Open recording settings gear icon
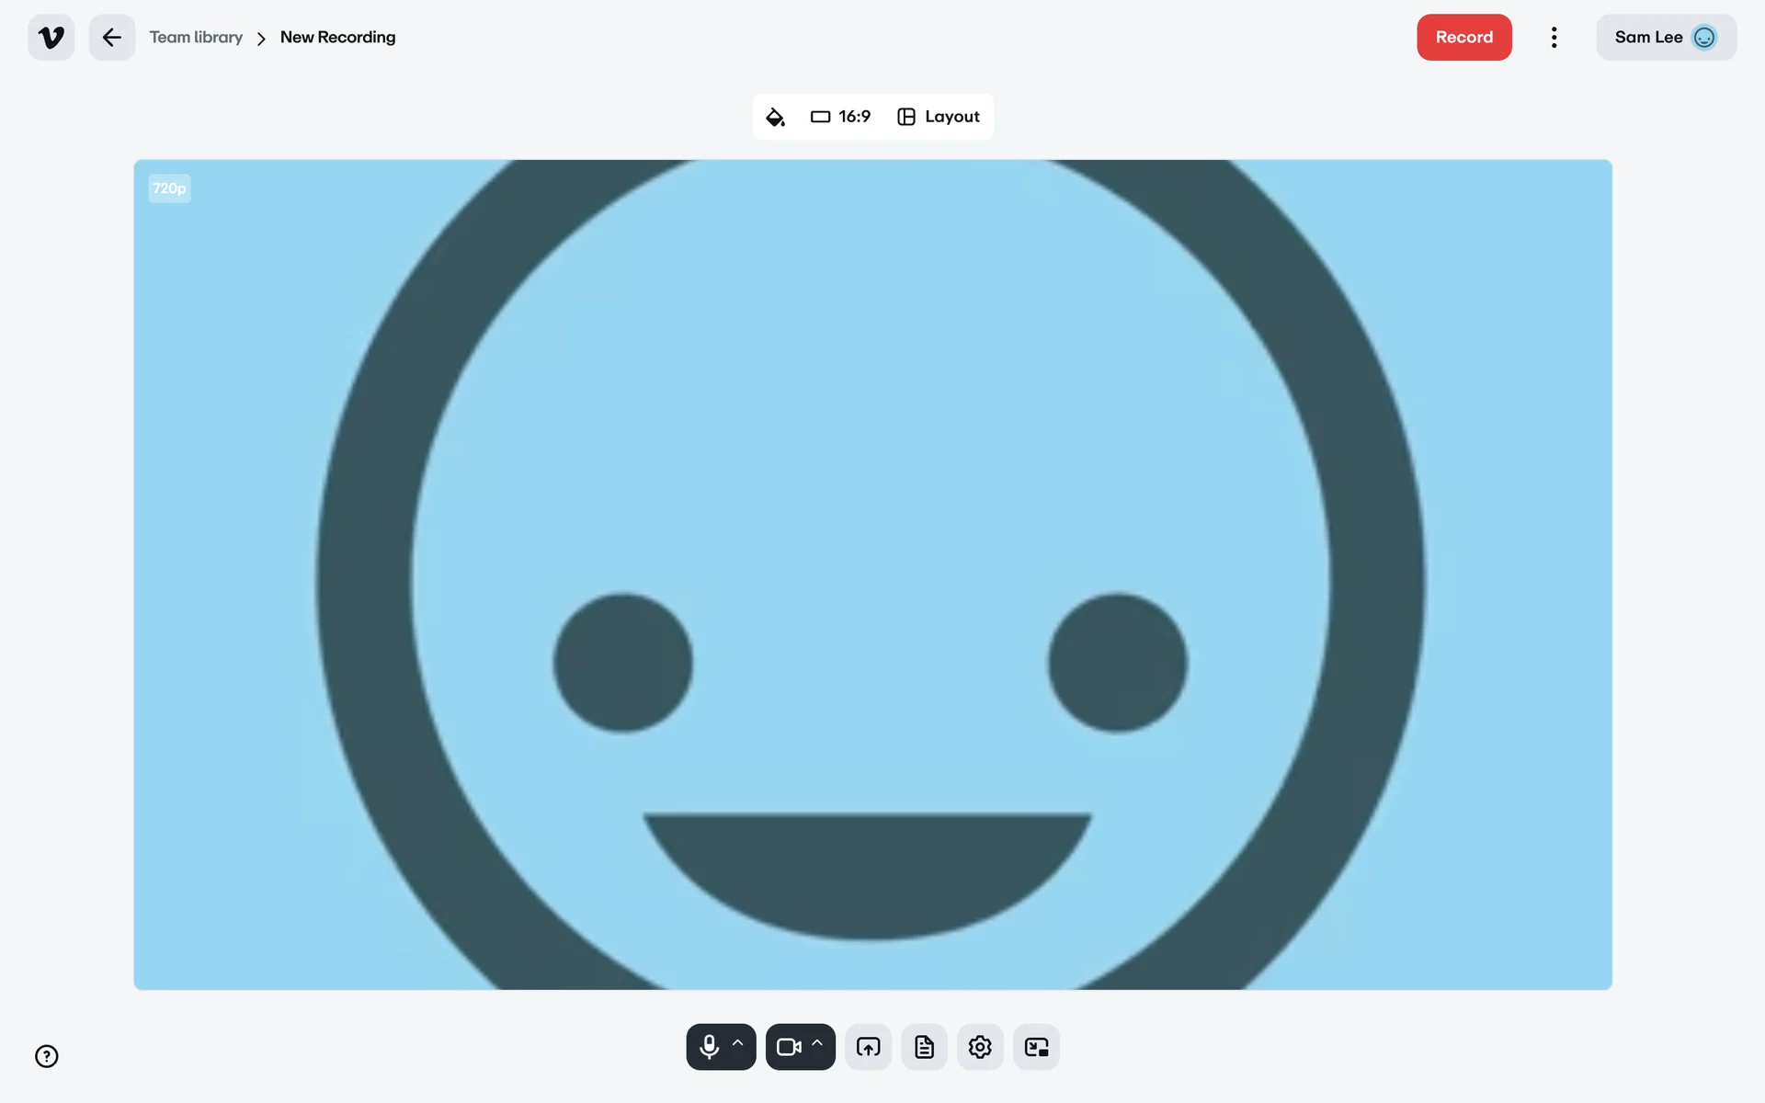Screen dimensions: 1765x1103 coord(980,1047)
